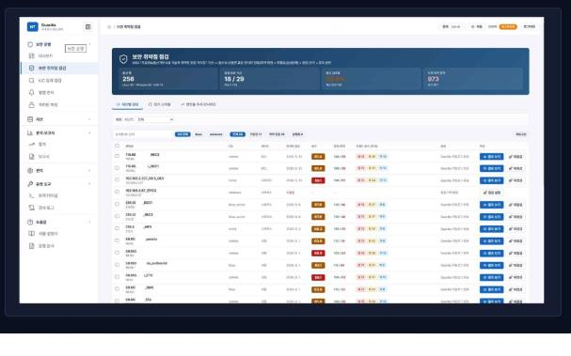Focus the search field above the table
This screenshot has height=356, width=571.
pos(143,134)
